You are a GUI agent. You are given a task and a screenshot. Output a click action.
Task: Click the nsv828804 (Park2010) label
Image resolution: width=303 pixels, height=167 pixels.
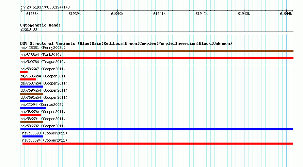tap(41, 55)
